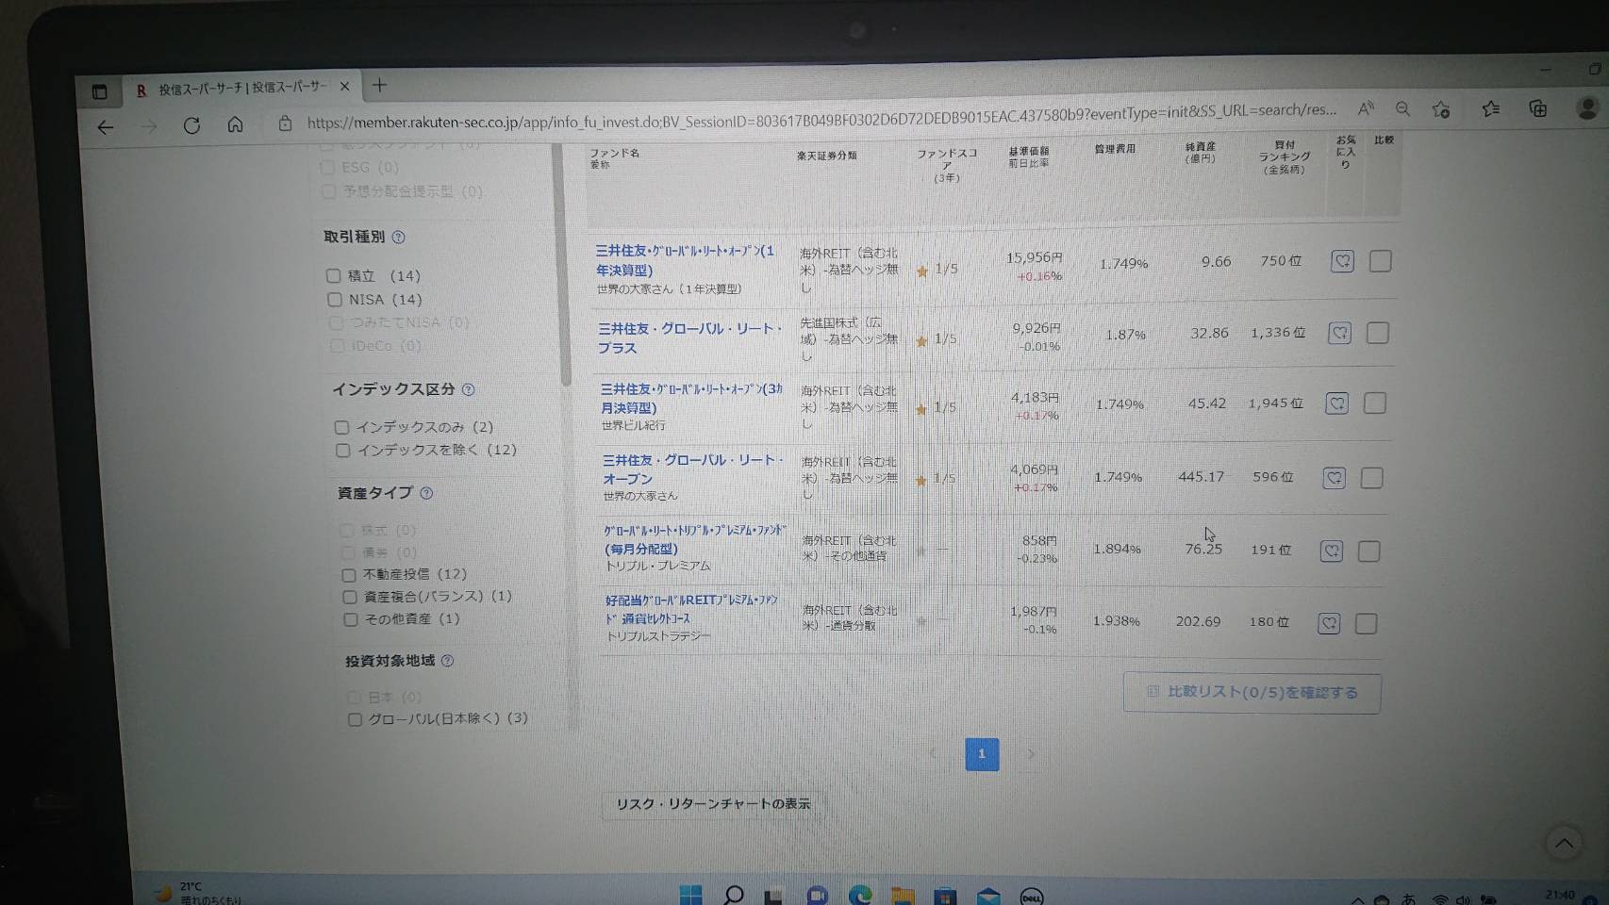Open help icon next to 投資対象地域

pos(447,661)
